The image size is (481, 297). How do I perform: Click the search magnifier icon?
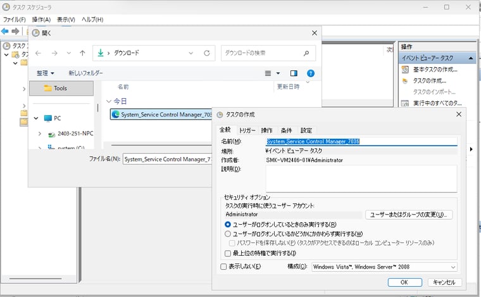[x=306, y=53]
